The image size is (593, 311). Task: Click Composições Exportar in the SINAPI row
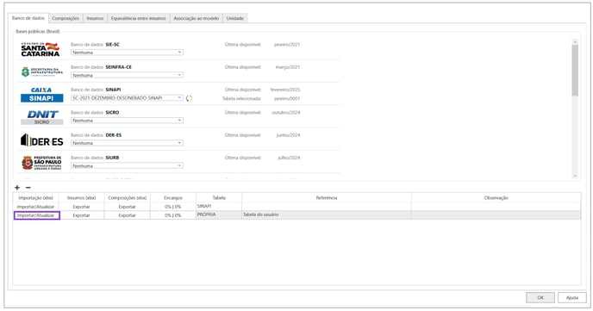coord(127,207)
